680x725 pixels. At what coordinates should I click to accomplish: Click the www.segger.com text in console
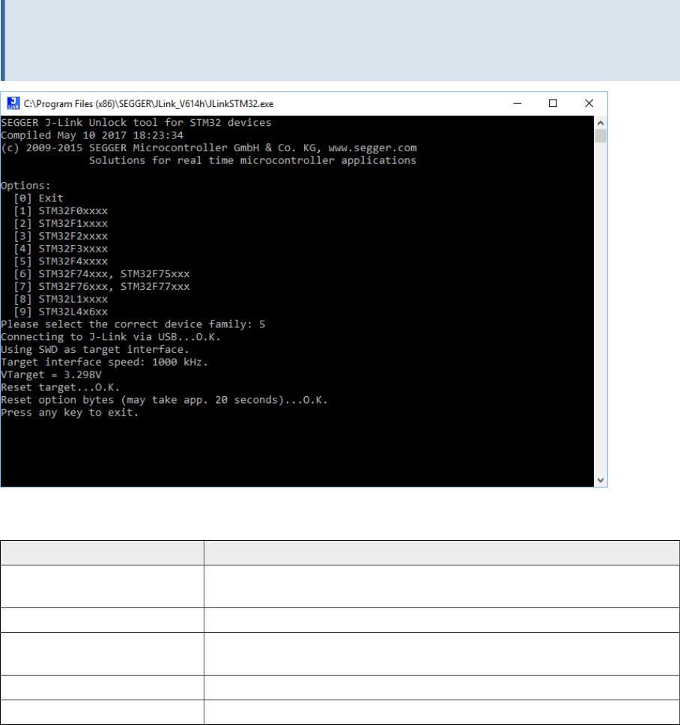pyautogui.click(x=372, y=148)
